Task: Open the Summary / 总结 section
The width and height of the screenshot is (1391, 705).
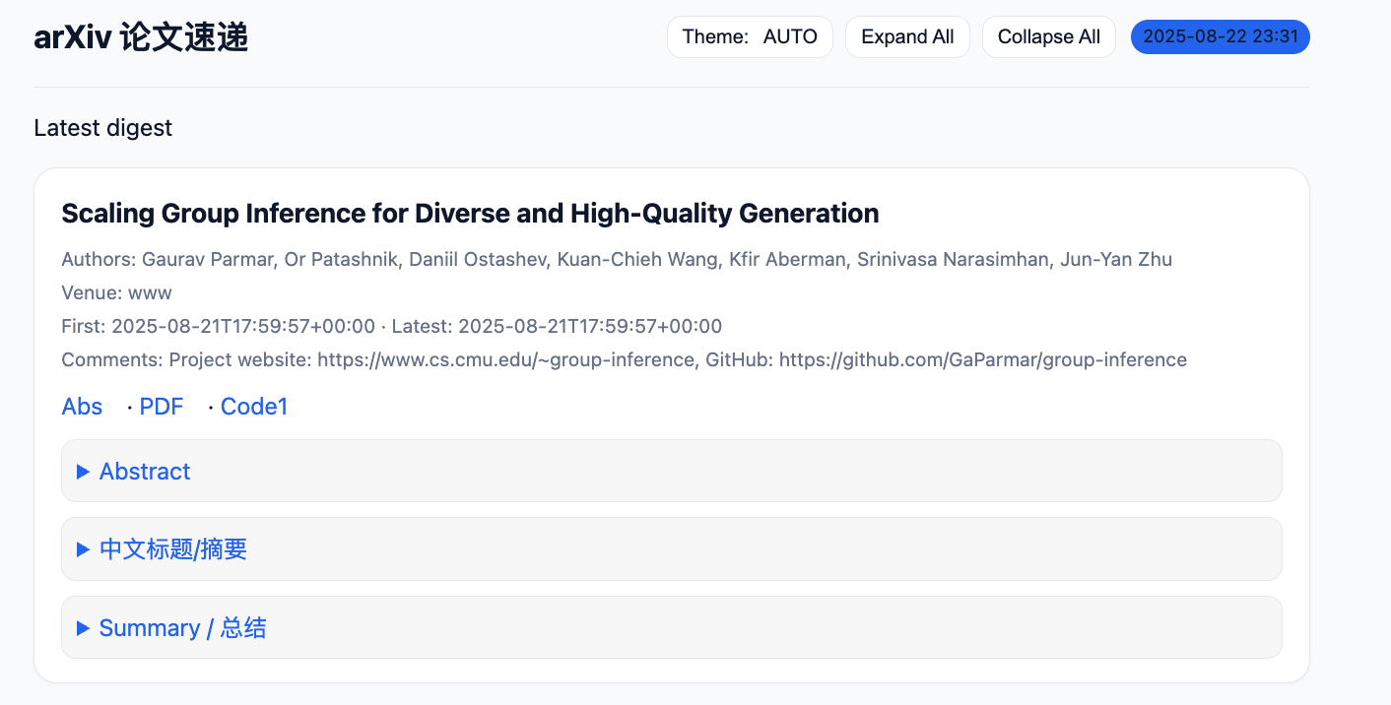Action: [671, 627]
